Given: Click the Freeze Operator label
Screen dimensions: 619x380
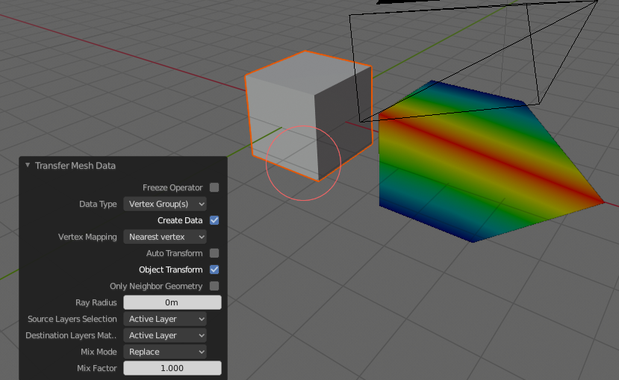Looking at the screenshot, I should (x=172, y=187).
